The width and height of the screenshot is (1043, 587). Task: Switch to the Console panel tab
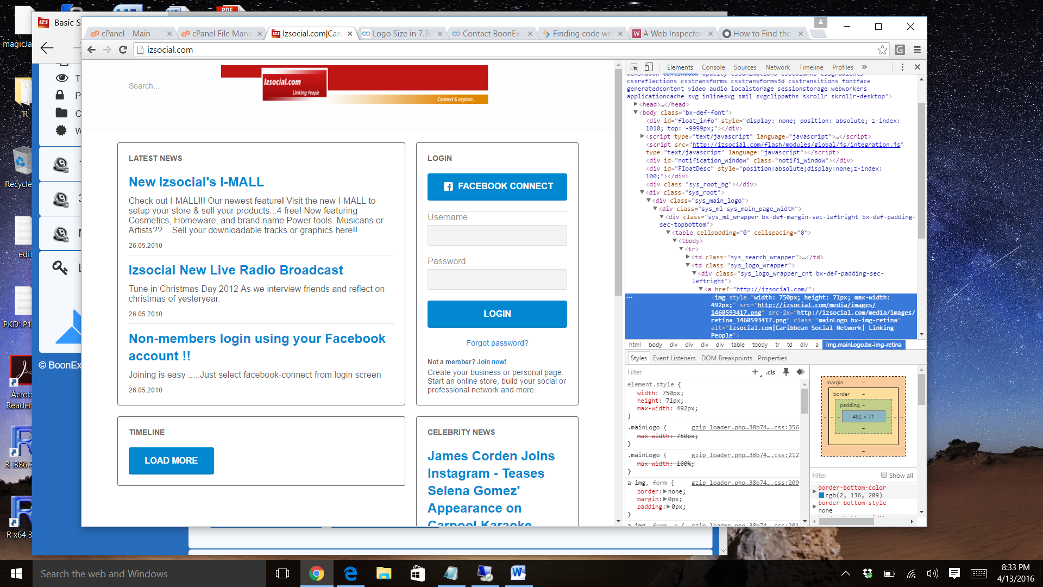click(713, 67)
